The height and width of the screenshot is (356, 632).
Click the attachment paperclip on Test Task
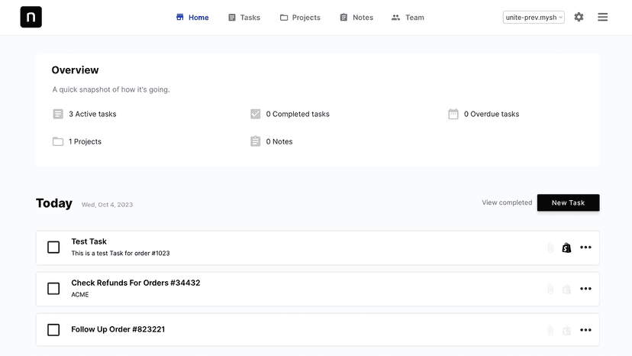(550, 248)
